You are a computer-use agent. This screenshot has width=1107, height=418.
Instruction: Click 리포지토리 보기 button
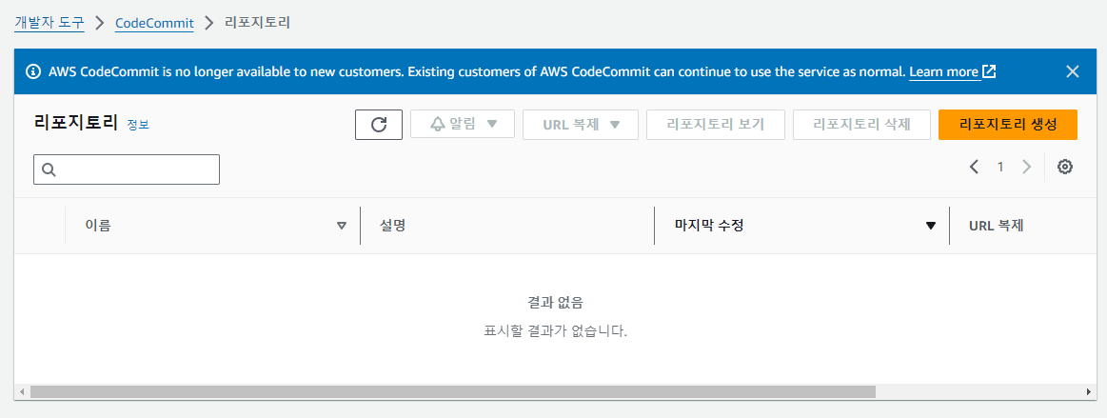tap(716, 125)
